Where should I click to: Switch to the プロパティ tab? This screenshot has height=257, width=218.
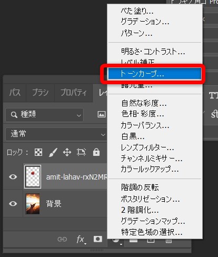(x=74, y=93)
